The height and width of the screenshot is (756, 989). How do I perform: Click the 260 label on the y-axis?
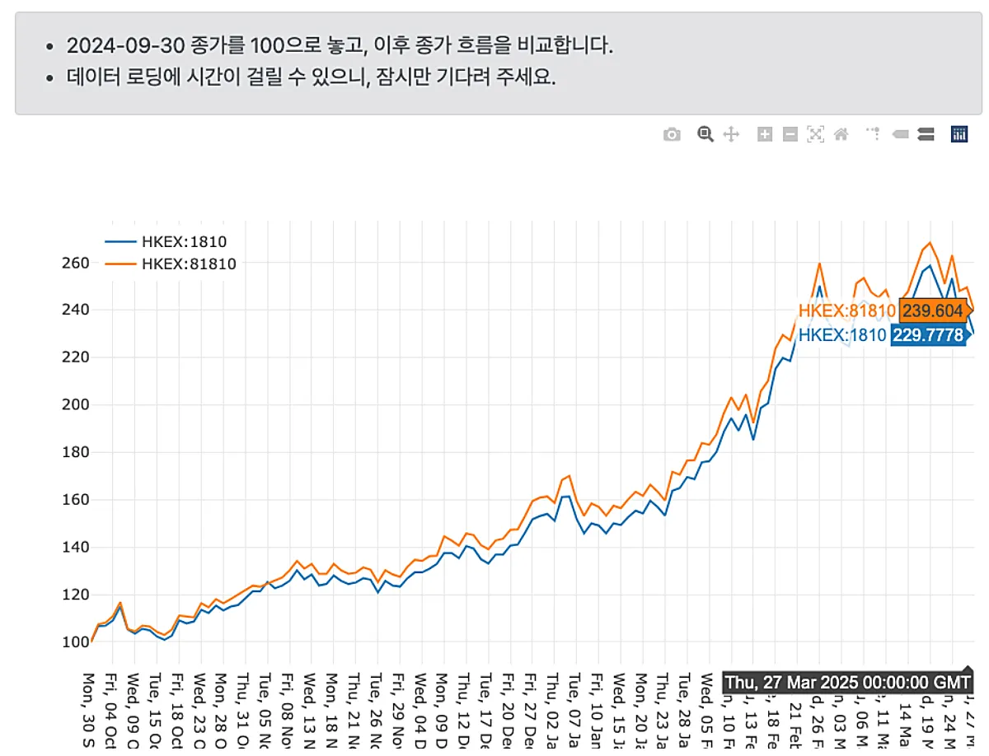click(x=74, y=263)
